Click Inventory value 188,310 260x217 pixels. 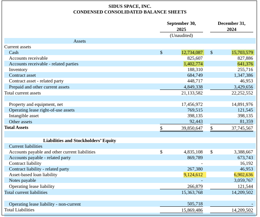195,70
